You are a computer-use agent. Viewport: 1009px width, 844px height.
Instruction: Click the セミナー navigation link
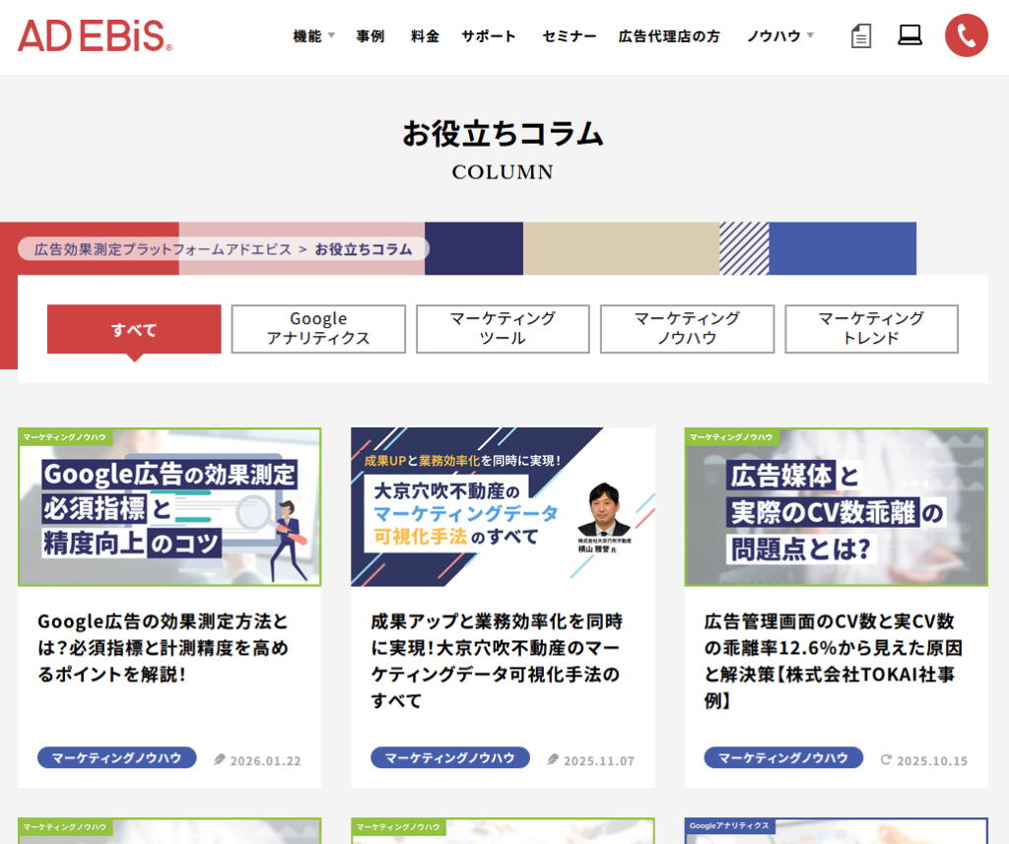[568, 34]
